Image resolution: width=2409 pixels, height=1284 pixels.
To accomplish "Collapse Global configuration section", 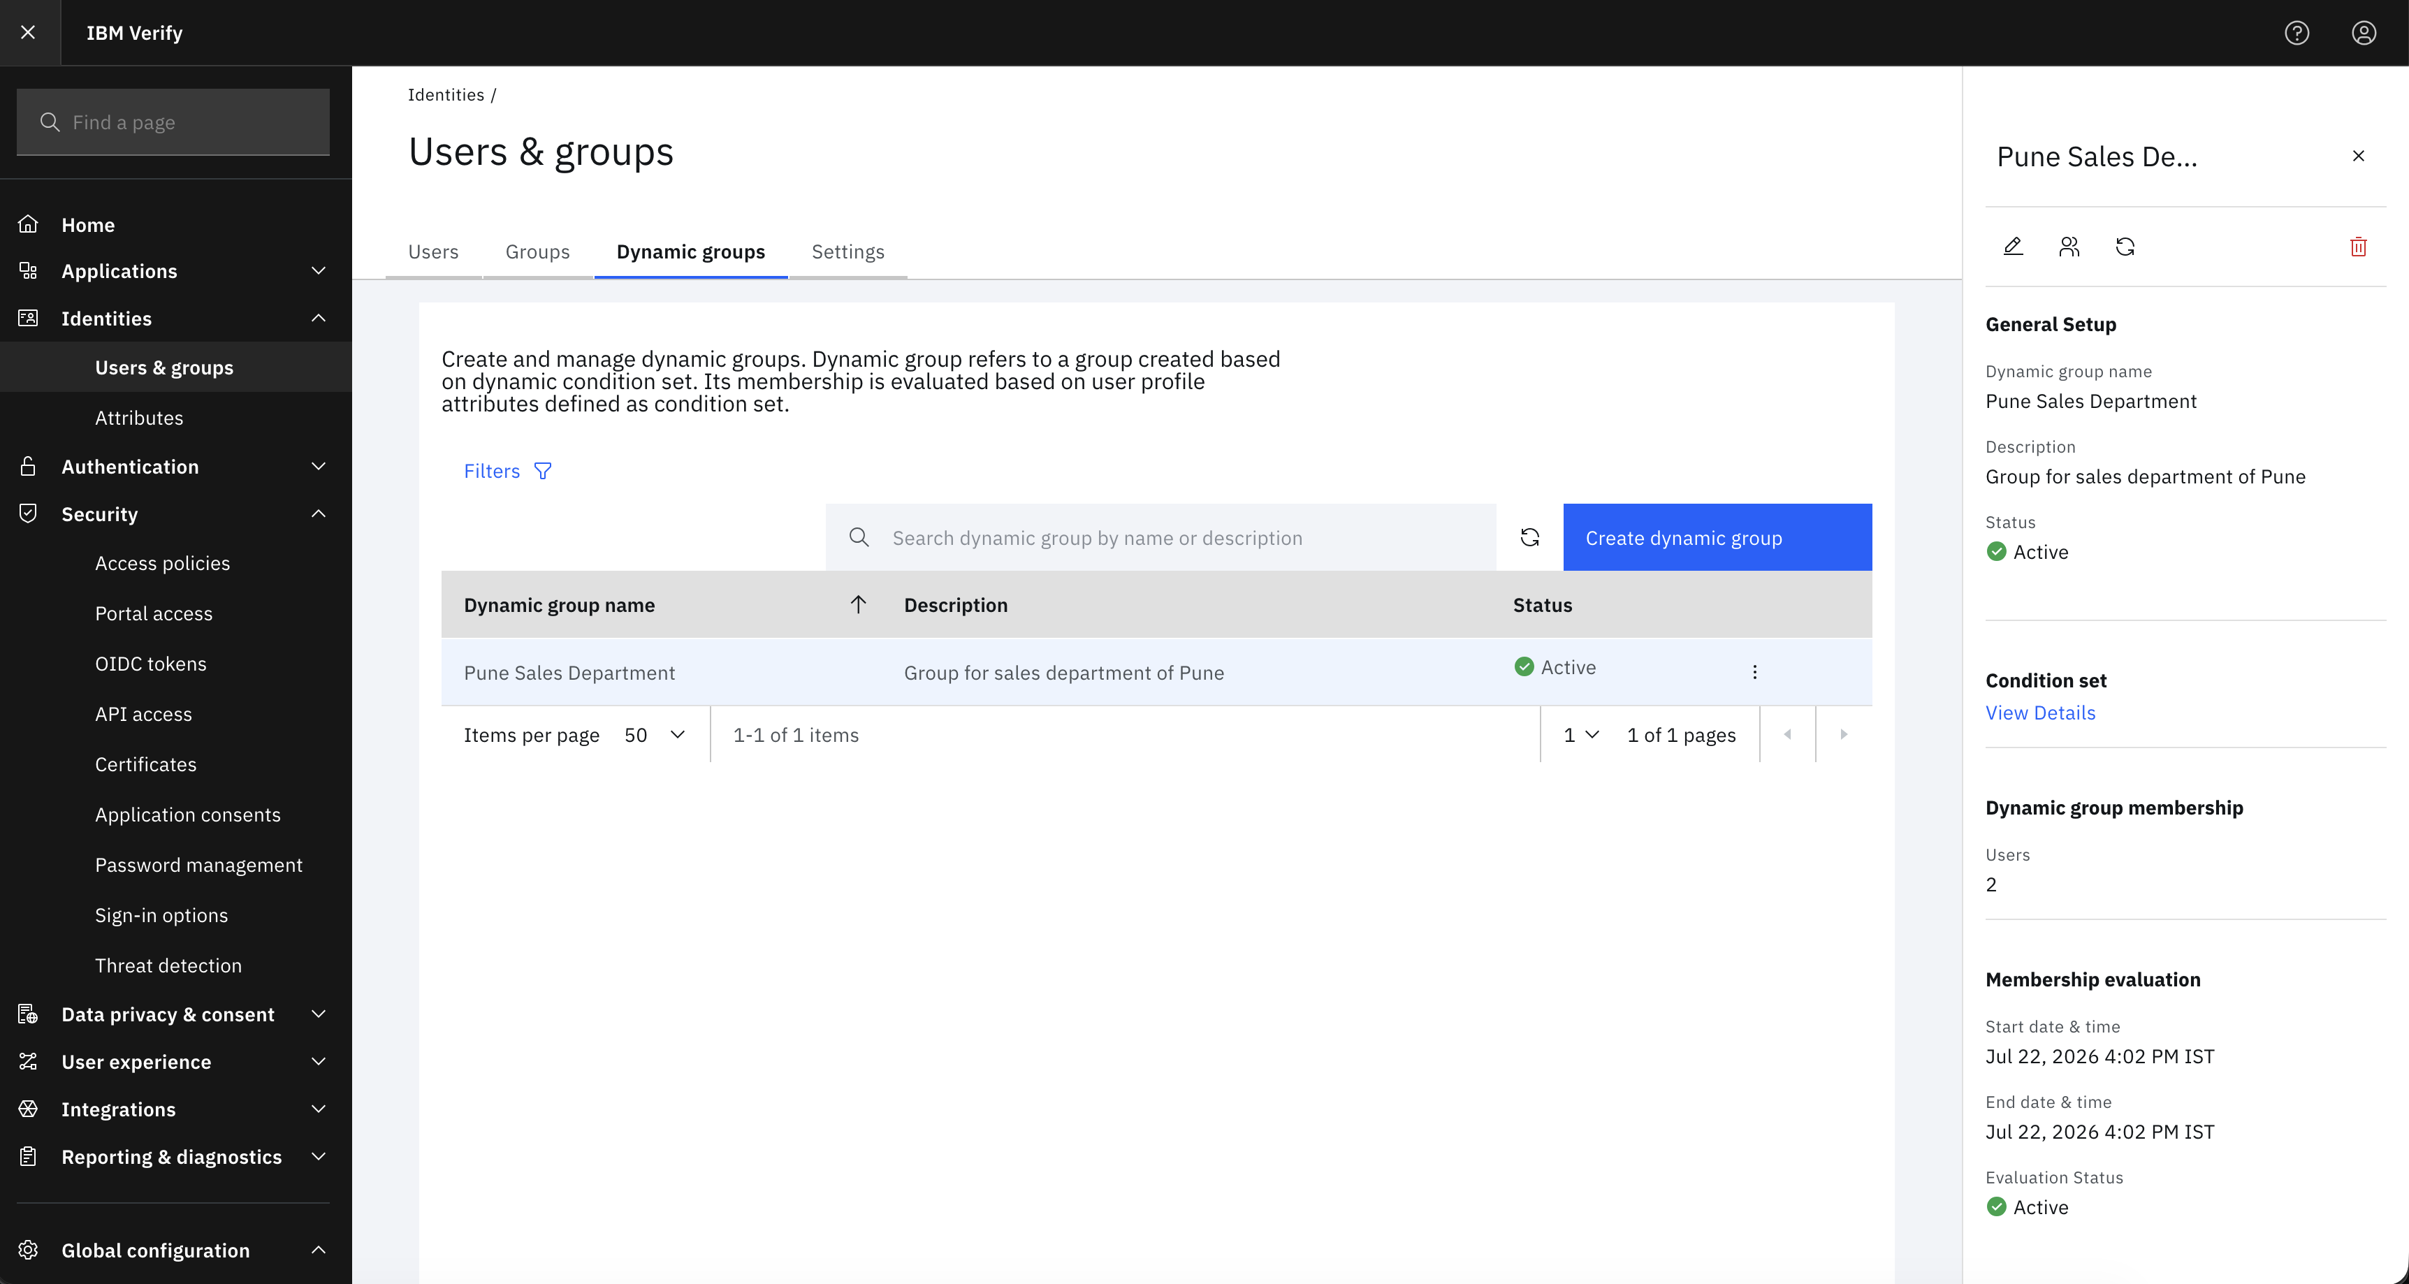I will (318, 1250).
